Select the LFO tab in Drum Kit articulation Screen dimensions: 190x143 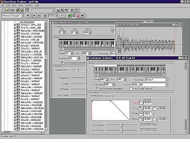point(109,96)
